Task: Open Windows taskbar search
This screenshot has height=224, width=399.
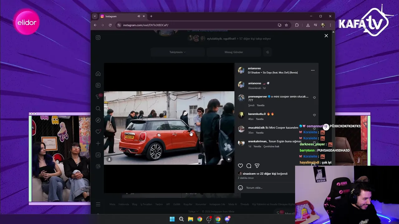Action: pos(181,219)
